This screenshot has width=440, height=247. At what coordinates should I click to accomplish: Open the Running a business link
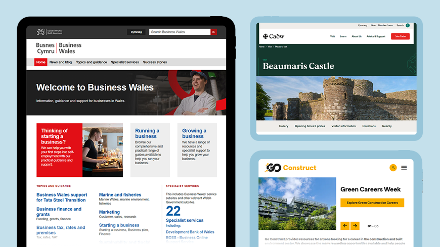(147, 133)
